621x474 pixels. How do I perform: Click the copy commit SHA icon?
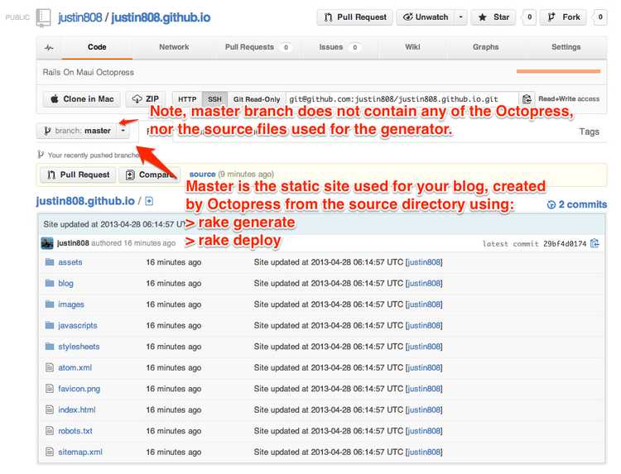[x=595, y=243]
